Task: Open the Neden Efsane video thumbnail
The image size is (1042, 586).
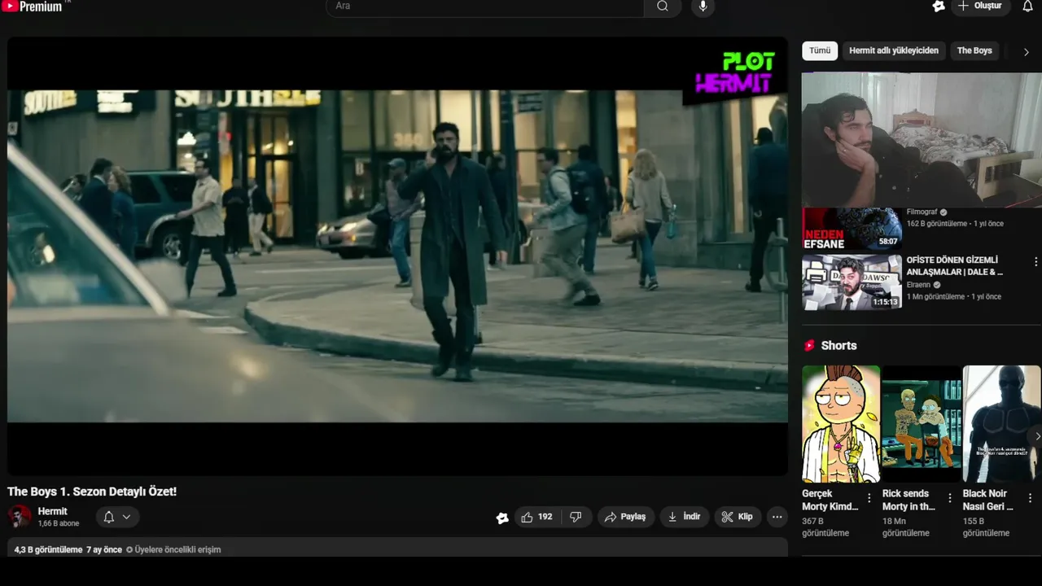Action: click(852, 229)
